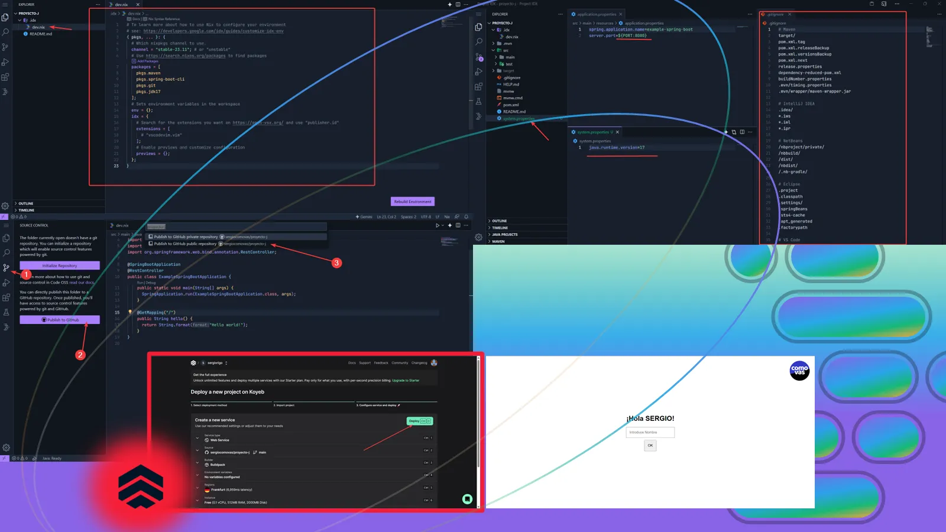Open the Koyeb chat widget icon

point(467,499)
